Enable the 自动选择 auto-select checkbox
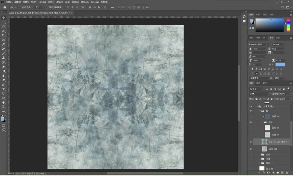The image size is (293, 176). (x=20, y=7)
